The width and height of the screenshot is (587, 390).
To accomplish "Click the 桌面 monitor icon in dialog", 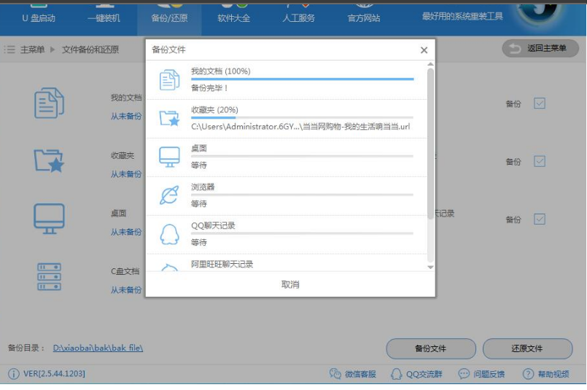I will 169,157.
